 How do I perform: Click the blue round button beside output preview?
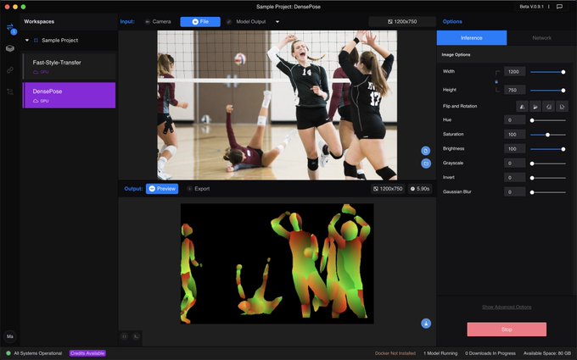point(426,324)
